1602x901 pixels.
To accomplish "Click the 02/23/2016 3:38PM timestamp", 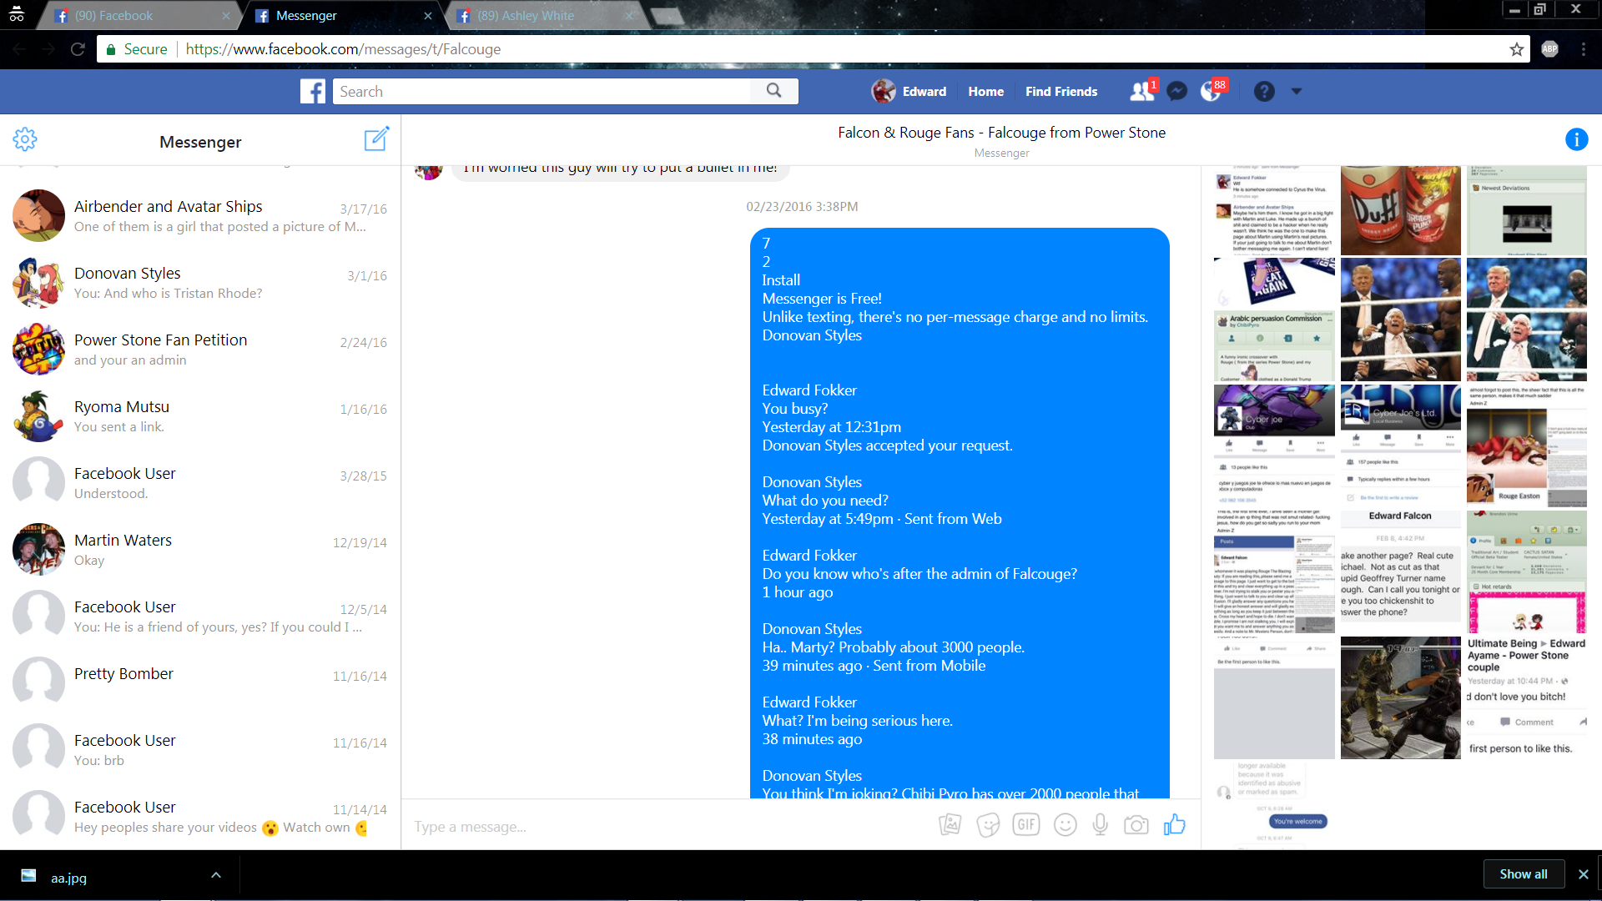I will pos(802,207).
